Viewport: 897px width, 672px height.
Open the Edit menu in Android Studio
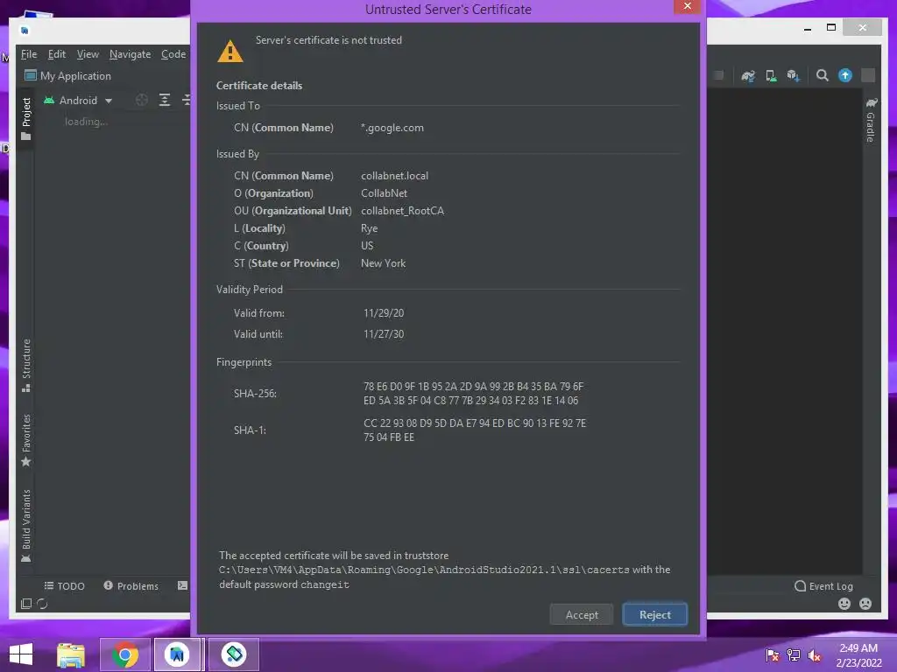(x=56, y=54)
